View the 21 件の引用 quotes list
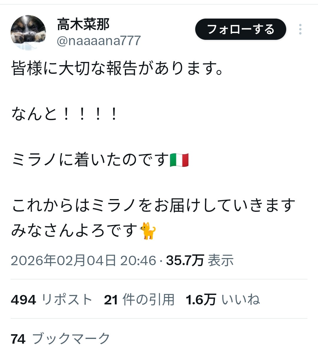The width and height of the screenshot is (318, 351). pos(139,299)
